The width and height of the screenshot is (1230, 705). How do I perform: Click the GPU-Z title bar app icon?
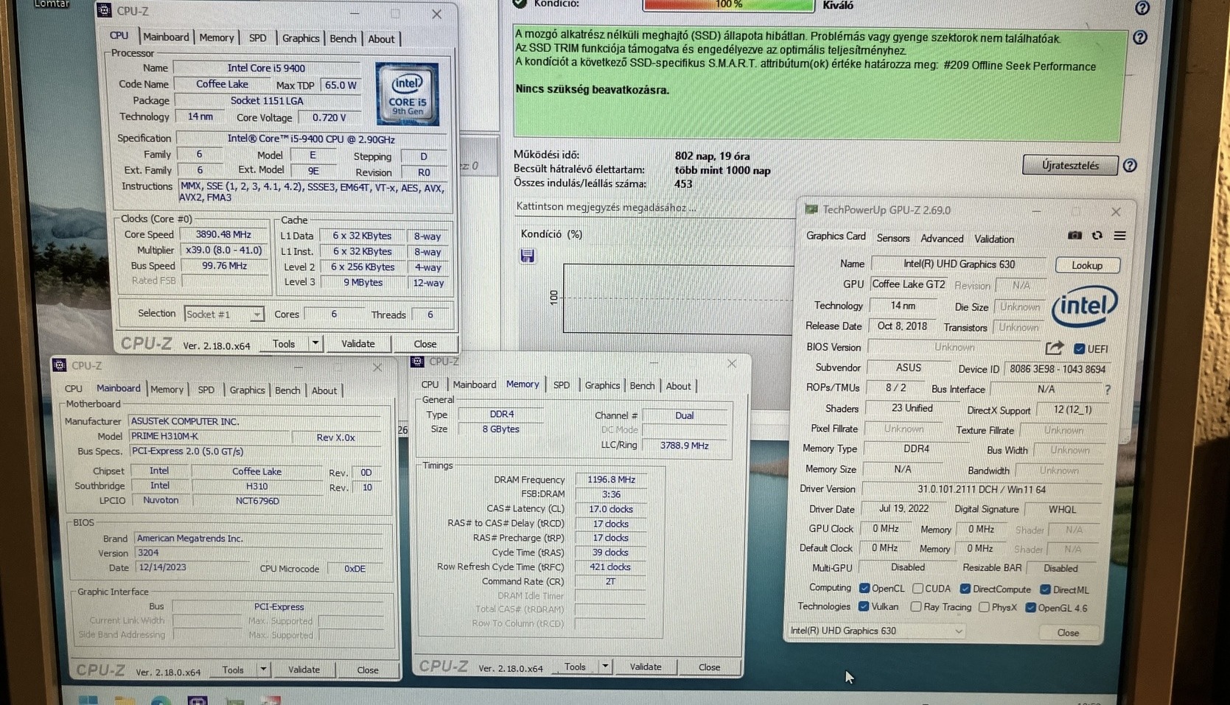pyautogui.click(x=811, y=210)
